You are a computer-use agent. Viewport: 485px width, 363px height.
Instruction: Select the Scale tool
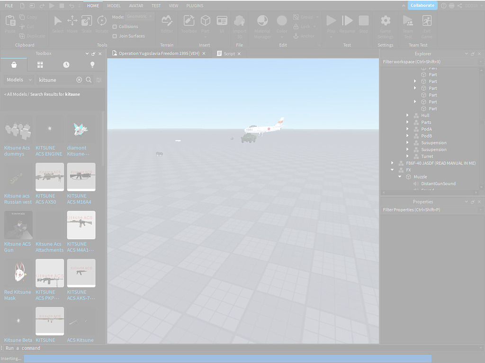point(87,23)
